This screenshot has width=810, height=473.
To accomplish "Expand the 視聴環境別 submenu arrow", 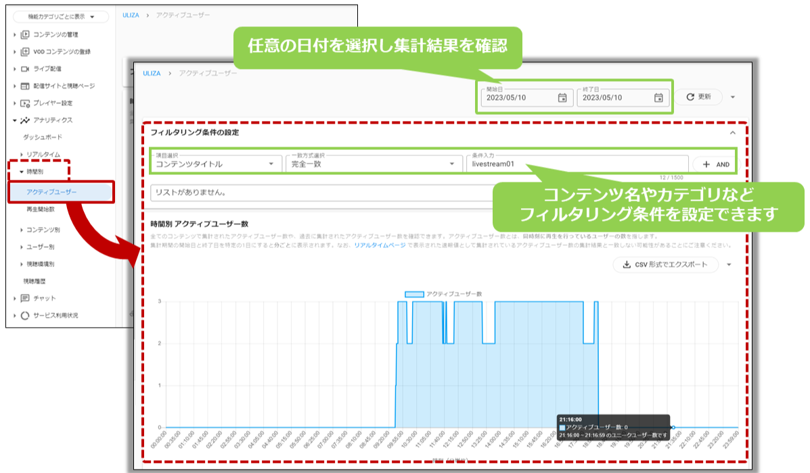I will (21, 264).
